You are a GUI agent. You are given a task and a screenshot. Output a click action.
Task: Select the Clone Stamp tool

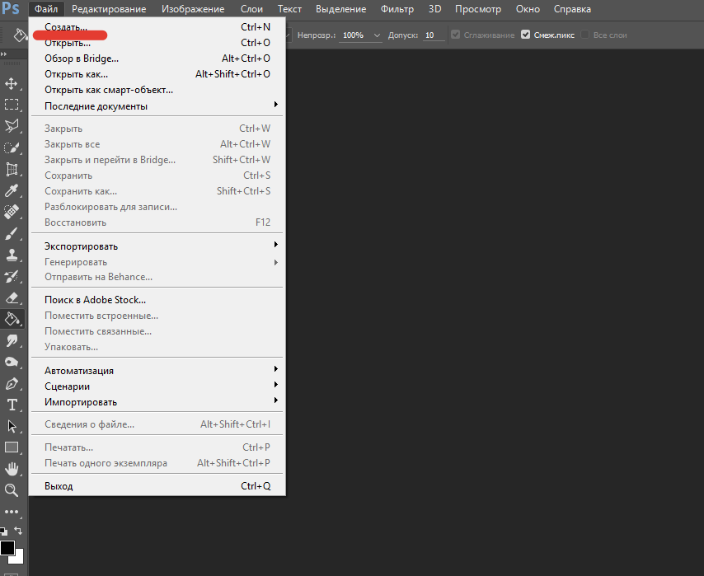click(x=12, y=255)
